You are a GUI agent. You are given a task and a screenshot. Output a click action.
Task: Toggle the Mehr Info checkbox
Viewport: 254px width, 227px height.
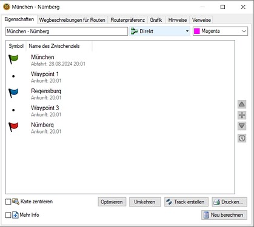pyautogui.click(x=8, y=215)
